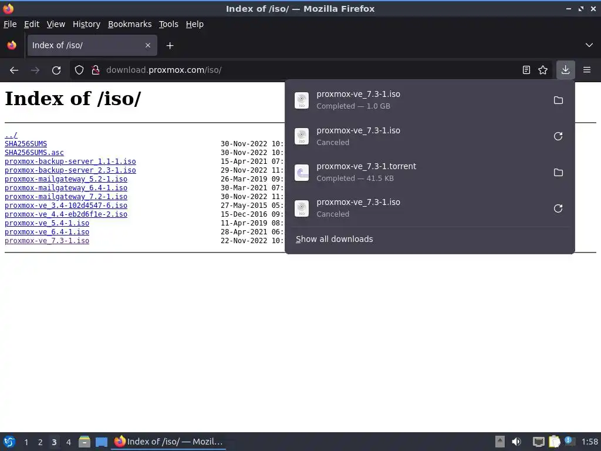Viewport: 601px width, 451px height.
Task: Click the removable media eject tray icon
Action: click(x=500, y=442)
